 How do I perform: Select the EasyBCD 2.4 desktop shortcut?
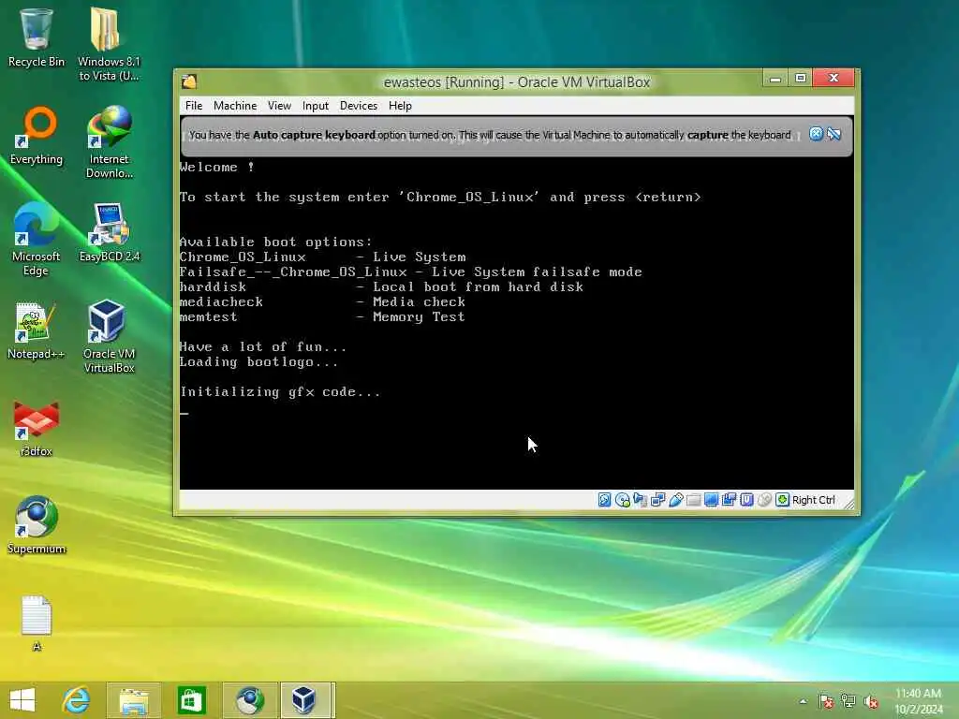pyautogui.click(x=109, y=233)
